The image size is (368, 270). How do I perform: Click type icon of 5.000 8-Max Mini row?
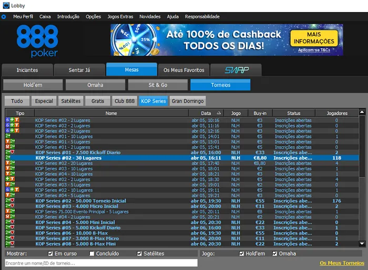coord(10,244)
